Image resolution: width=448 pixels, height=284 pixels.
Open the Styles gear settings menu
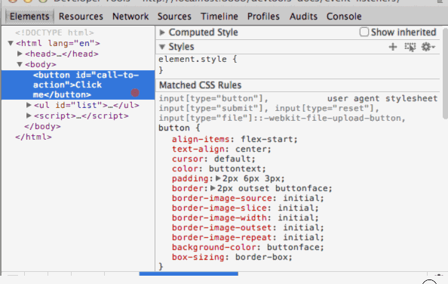point(428,47)
